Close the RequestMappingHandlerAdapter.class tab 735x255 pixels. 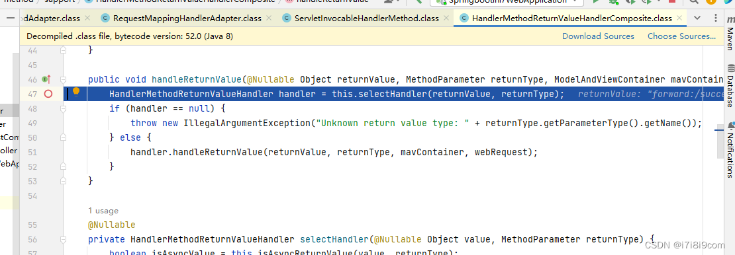pos(269,18)
